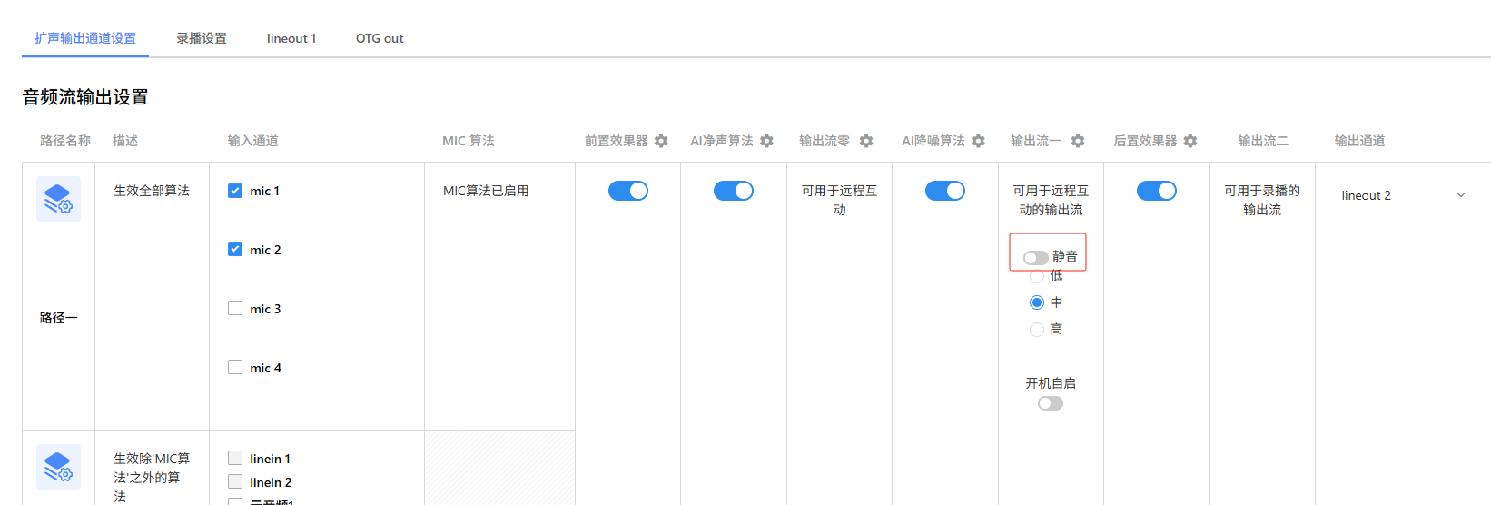Open AI净声算法 gear settings
The image size is (1491, 505).
[766, 141]
